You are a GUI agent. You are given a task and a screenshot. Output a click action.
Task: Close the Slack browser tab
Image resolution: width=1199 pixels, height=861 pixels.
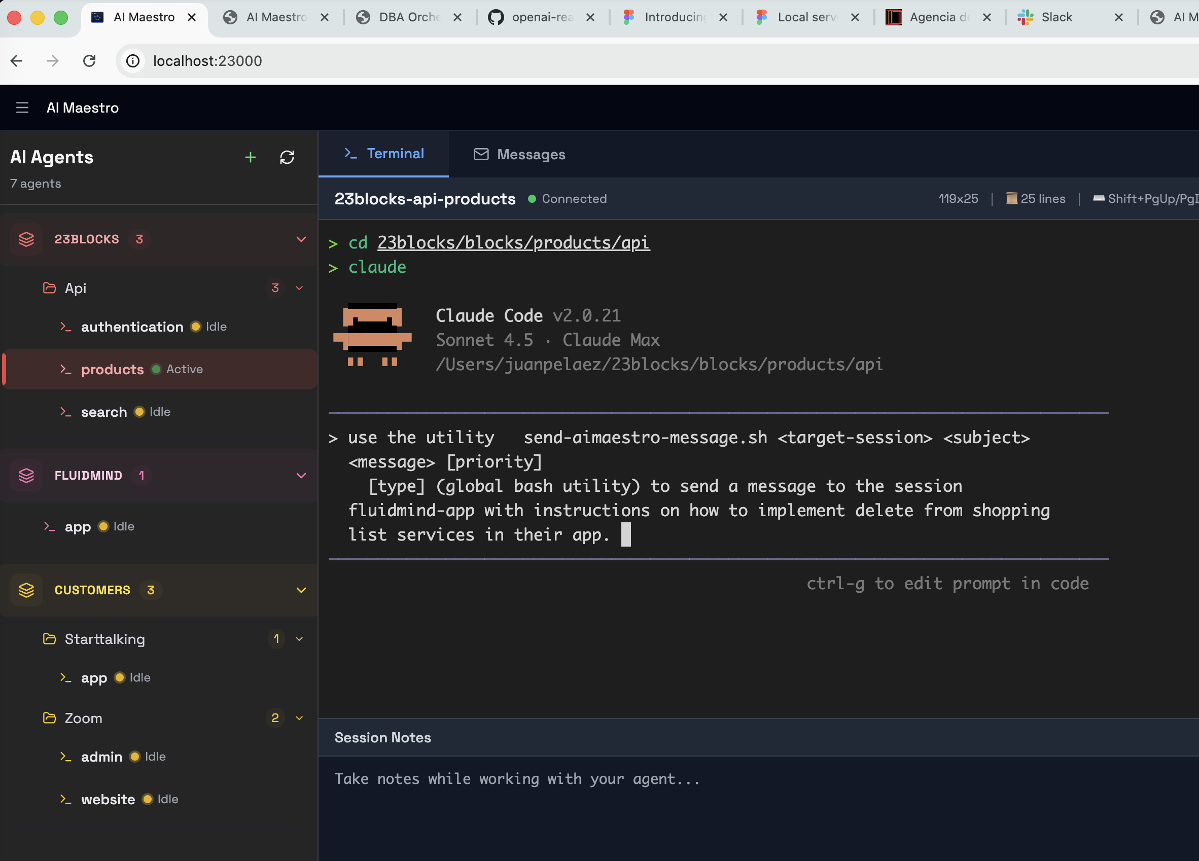tap(1119, 17)
